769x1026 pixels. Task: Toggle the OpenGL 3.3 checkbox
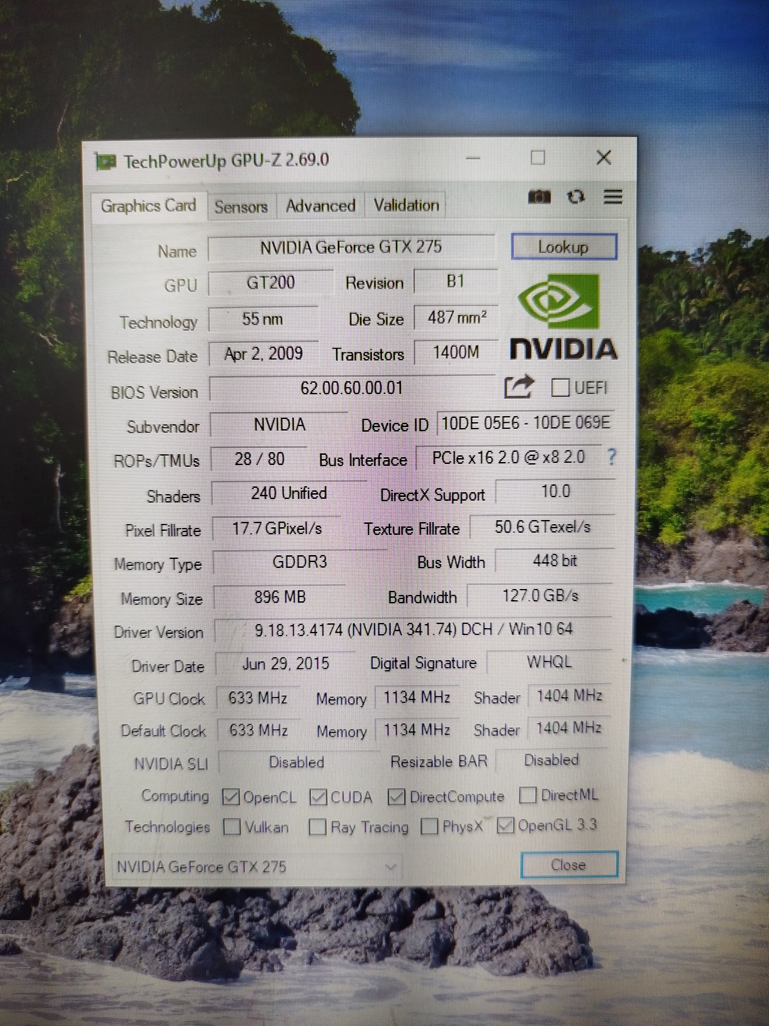[505, 825]
